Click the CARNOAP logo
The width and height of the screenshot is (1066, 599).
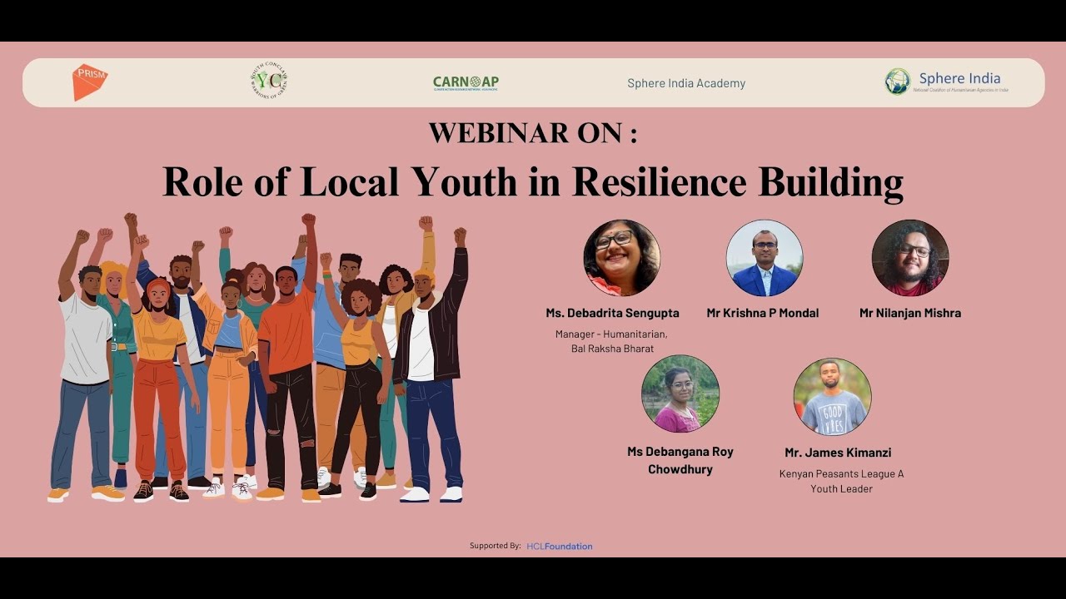(466, 83)
